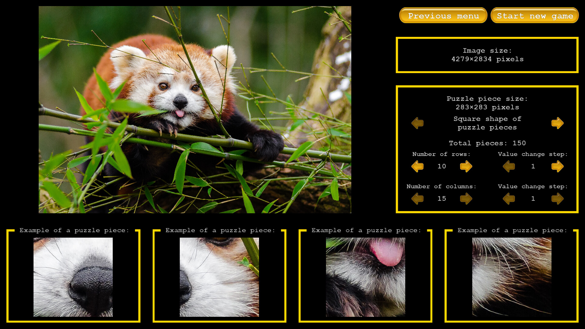Increase the value change step for rows
This screenshot has width=585, height=329.
click(x=557, y=166)
